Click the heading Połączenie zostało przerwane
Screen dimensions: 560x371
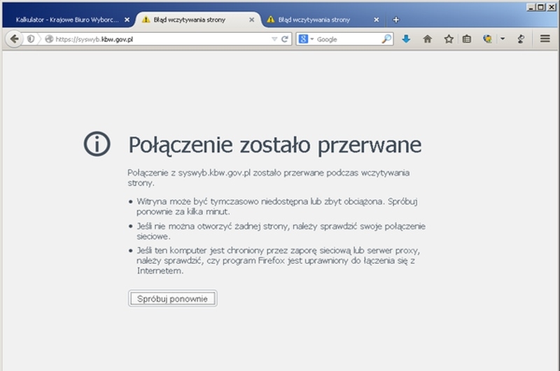click(275, 146)
